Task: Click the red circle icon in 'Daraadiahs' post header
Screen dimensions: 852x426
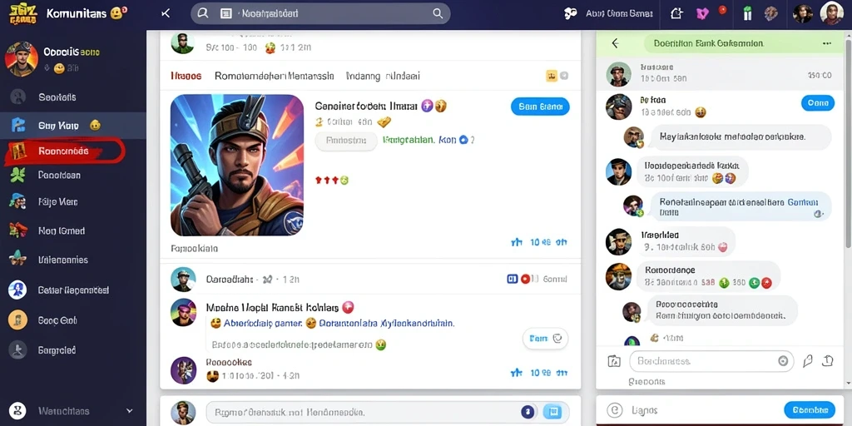Action: (x=526, y=279)
